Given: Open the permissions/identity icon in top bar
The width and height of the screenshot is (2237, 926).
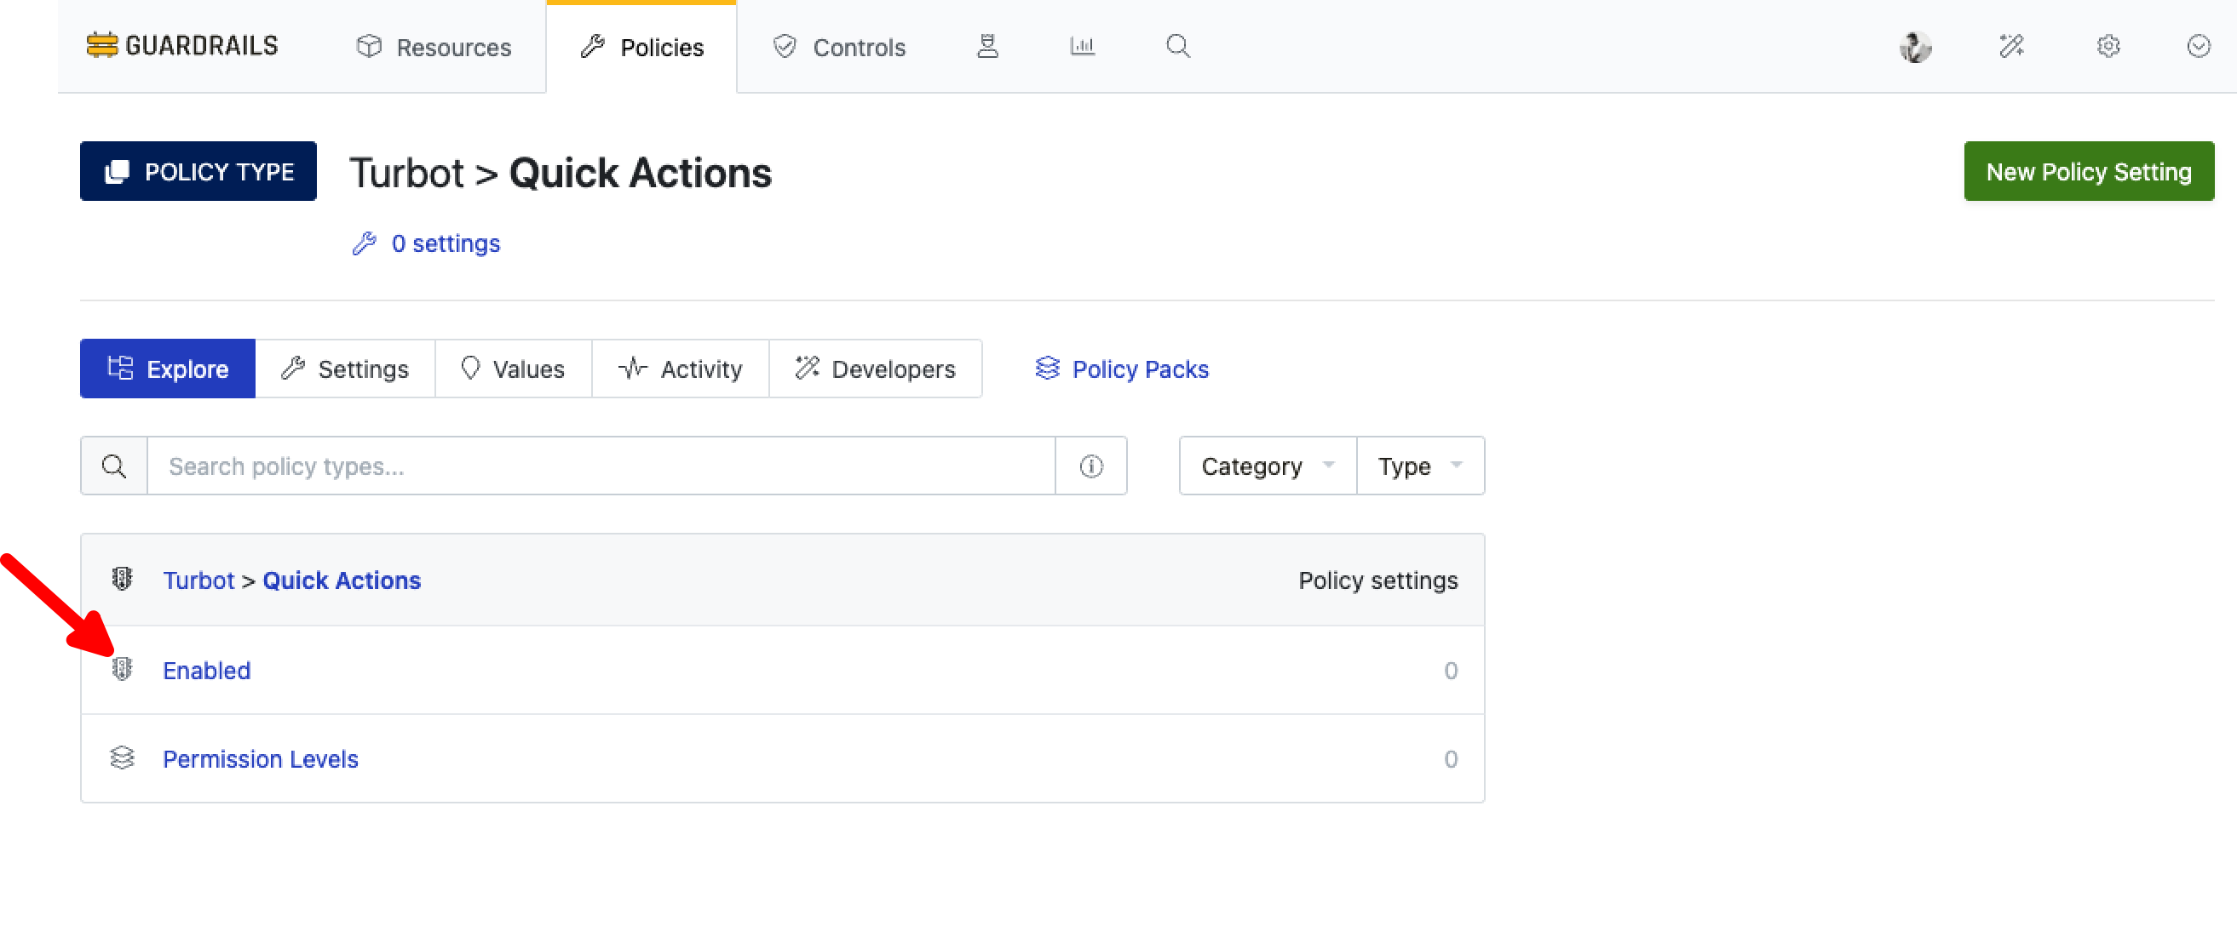Looking at the screenshot, I should click(988, 47).
